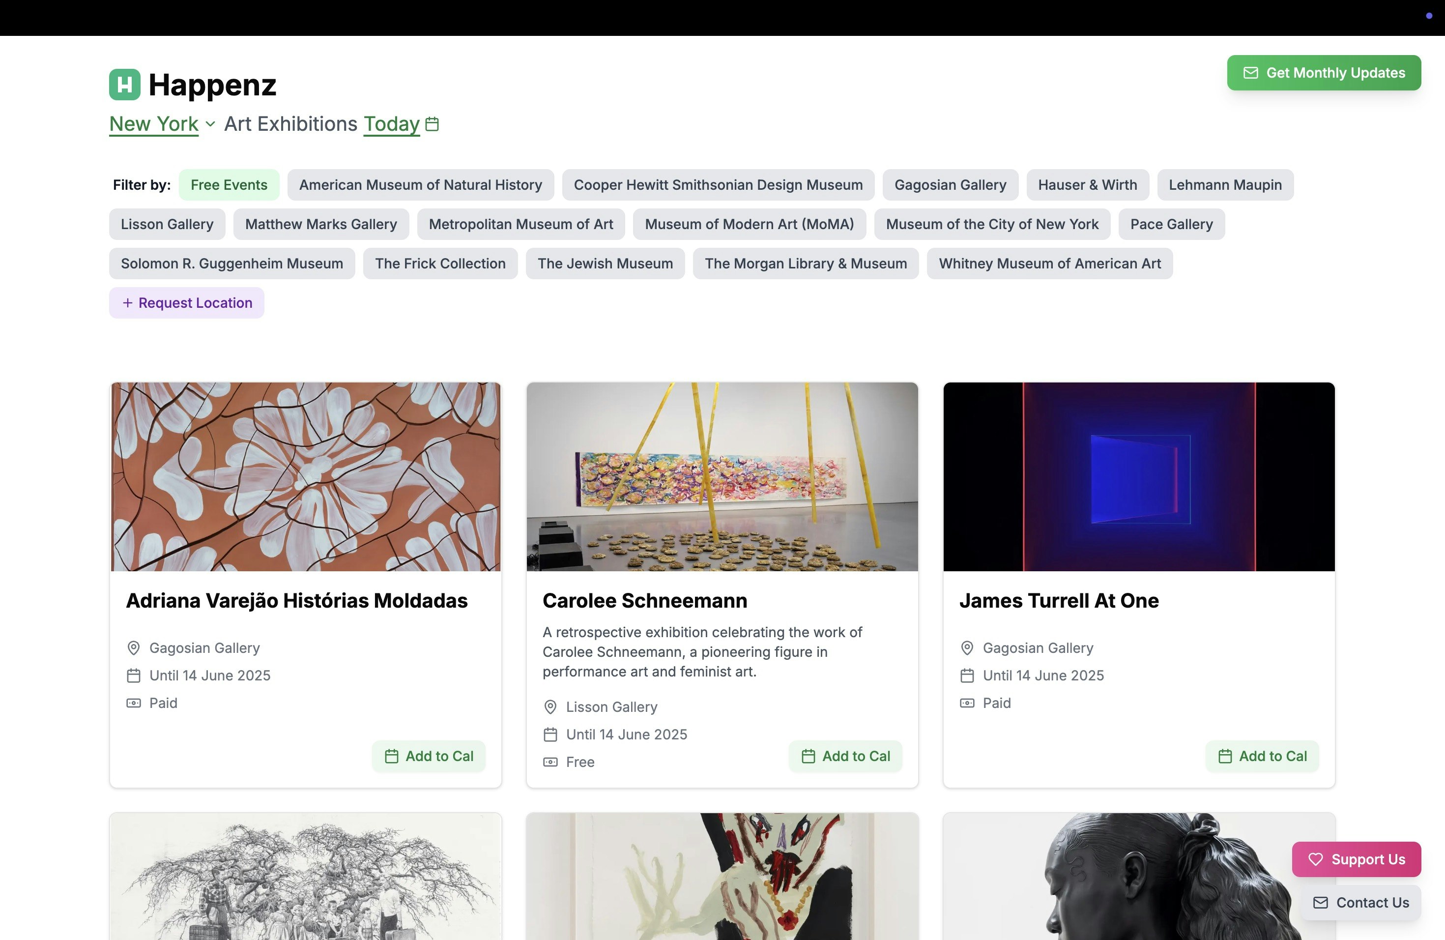Select the Lisson Gallery filter chip
Viewport: 1445px width, 940px height.
point(167,224)
